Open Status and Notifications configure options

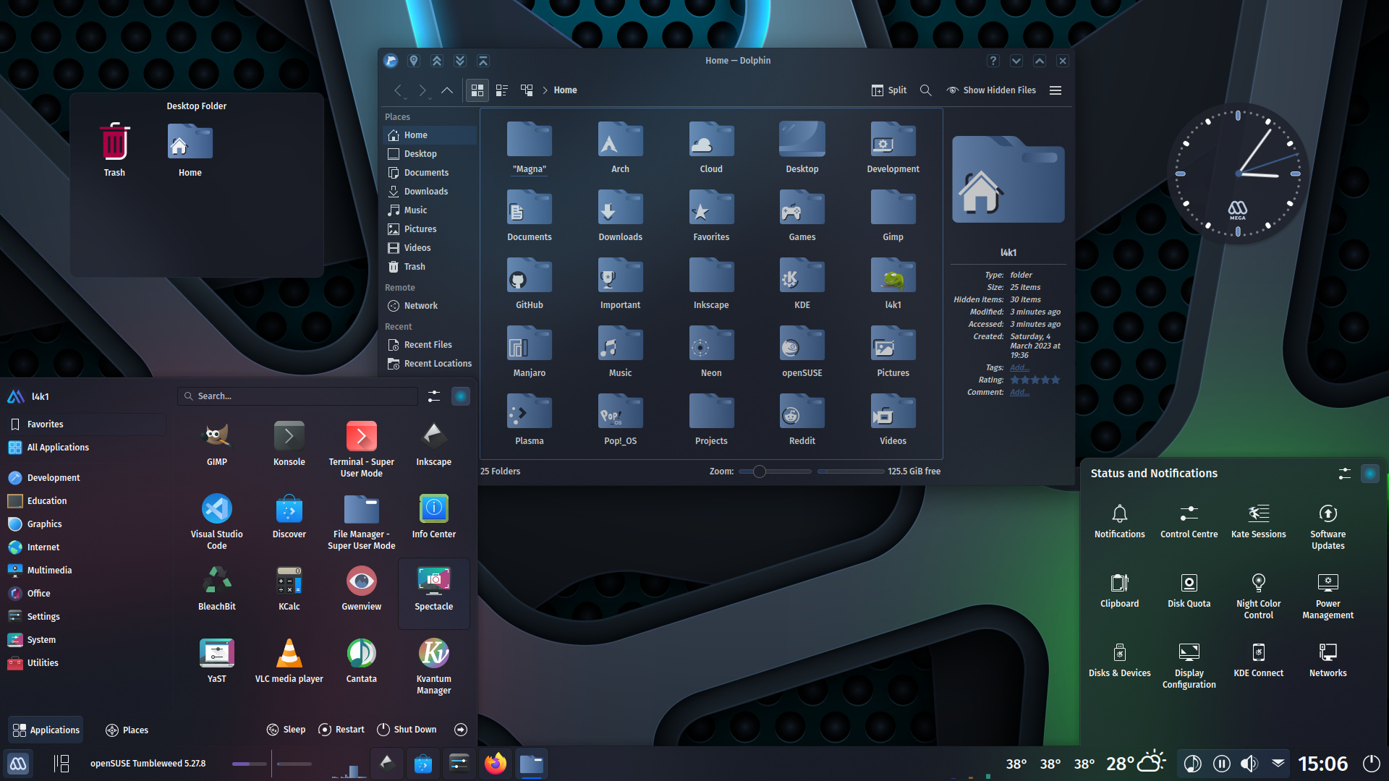click(x=1344, y=474)
